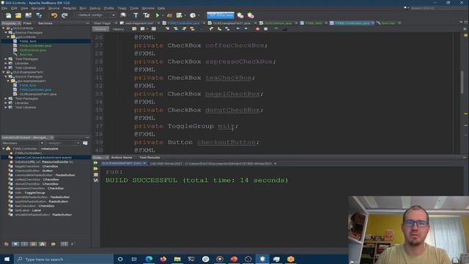Open the Tools menu
The height and width of the screenshot is (264, 469).
coord(134,8)
